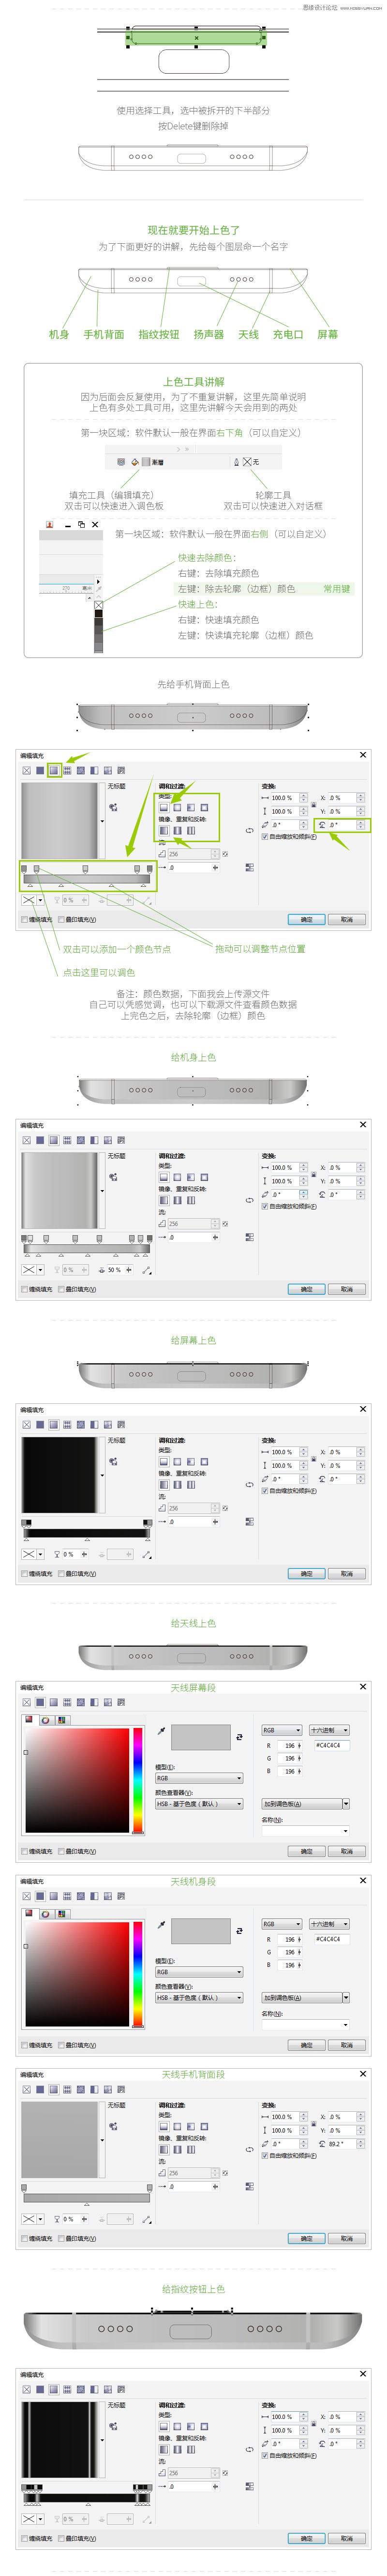The image size is (387, 2576).
Task: Click 确定 in 给指纹按钮上色 dialog
Action: pyautogui.click(x=307, y=2539)
